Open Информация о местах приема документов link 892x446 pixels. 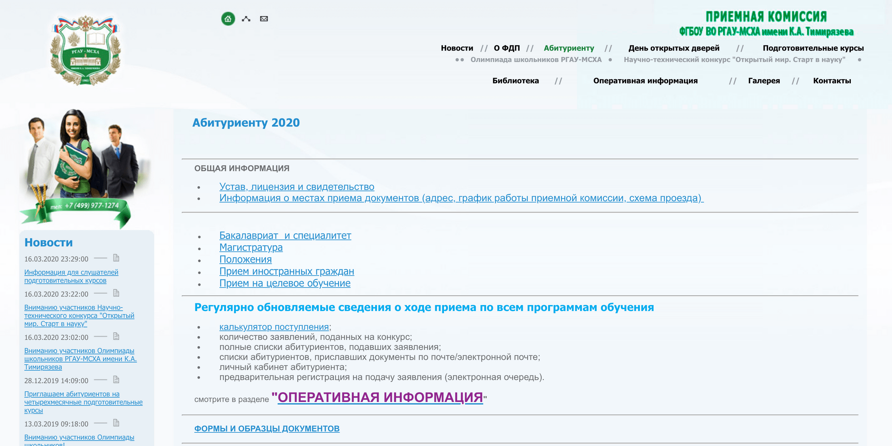point(461,198)
